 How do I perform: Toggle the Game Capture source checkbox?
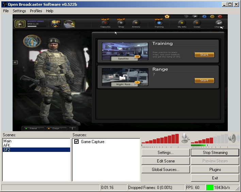tap(76, 141)
